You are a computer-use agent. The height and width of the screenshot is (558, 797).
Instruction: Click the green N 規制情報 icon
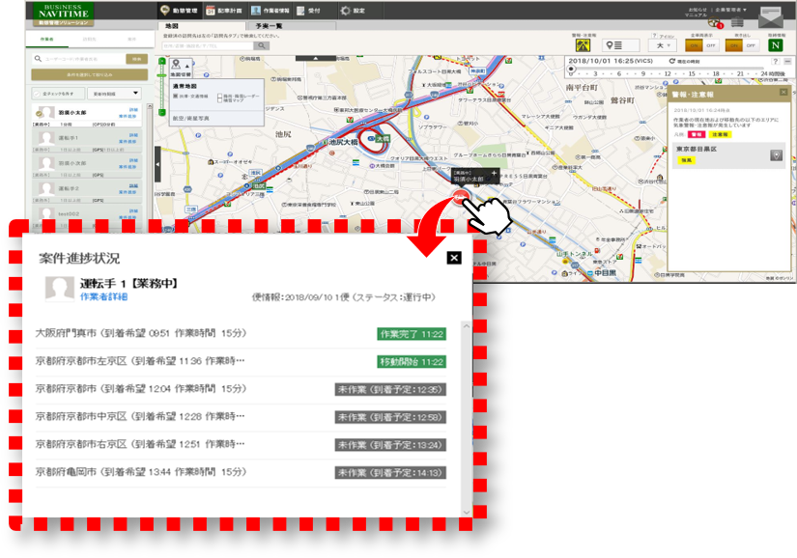click(x=775, y=44)
